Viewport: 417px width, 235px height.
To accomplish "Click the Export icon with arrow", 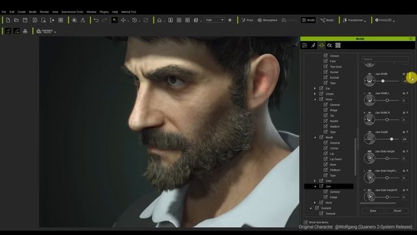I will click(52, 20).
